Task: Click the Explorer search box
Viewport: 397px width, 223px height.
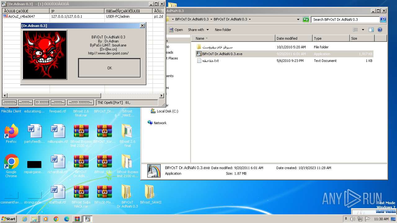Action: 345,19
